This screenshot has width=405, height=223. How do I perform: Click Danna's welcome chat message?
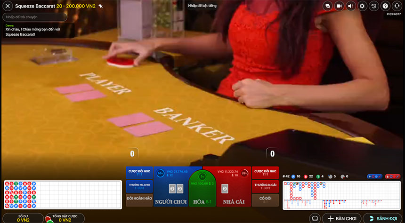click(x=38, y=31)
